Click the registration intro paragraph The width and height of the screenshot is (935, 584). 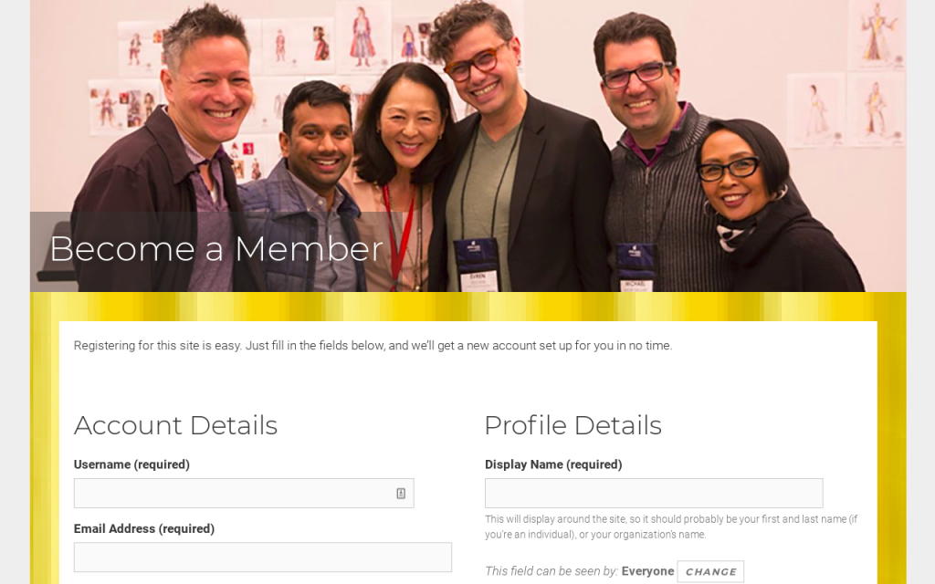[373, 346]
